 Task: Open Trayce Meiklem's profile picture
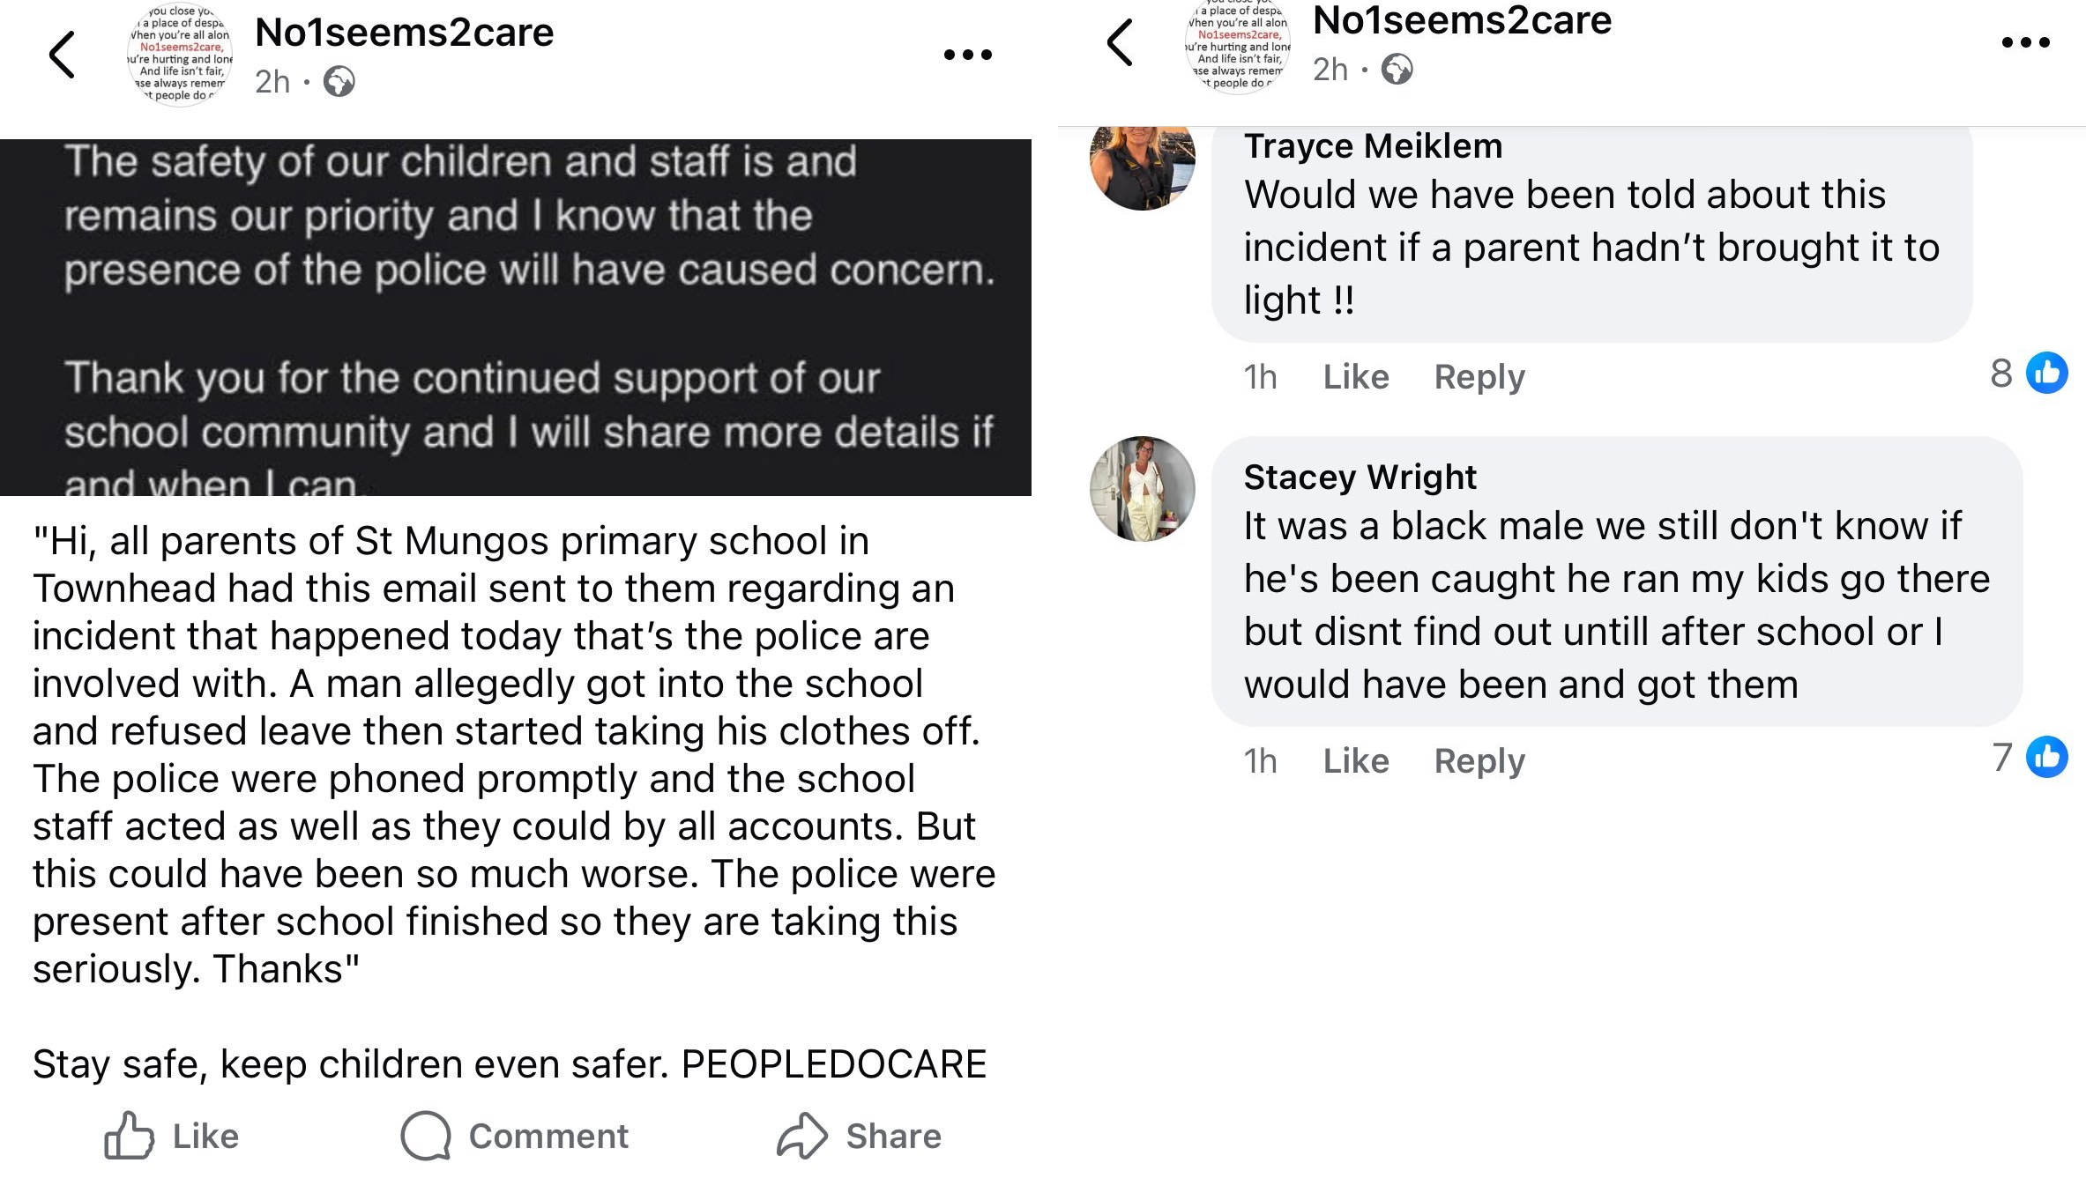click(1143, 164)
